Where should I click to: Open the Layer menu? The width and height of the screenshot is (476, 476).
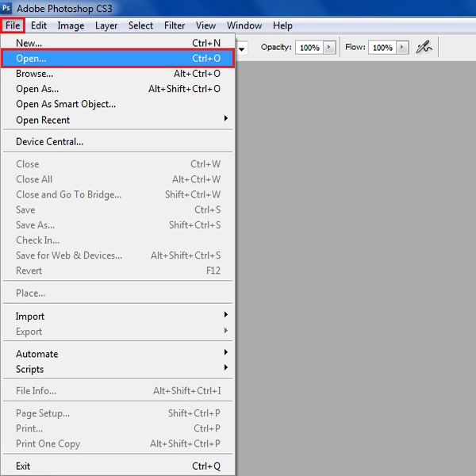[x=106, y=25]
